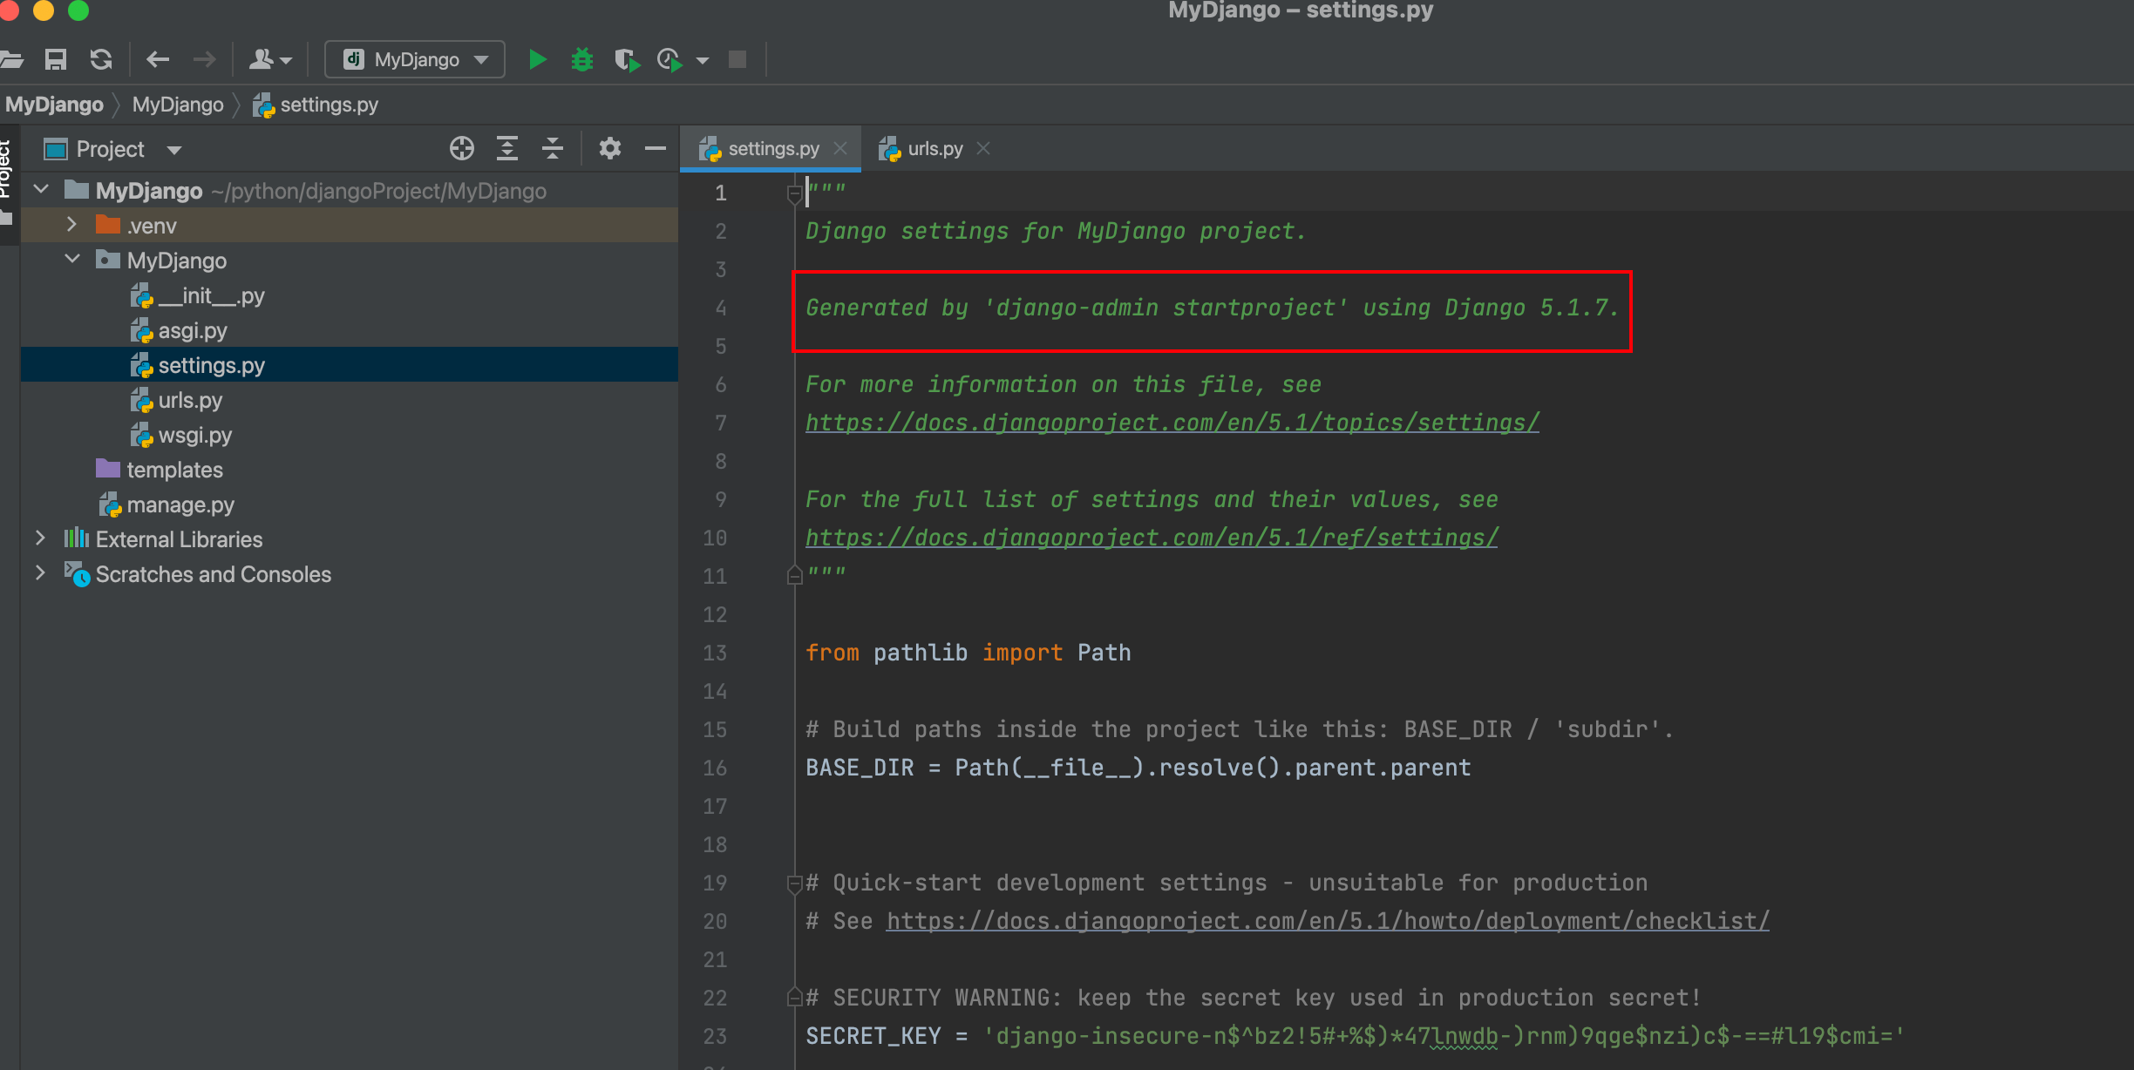Expand the .venv folder
2134x1070 pixels.
click(x=71, y=225)
